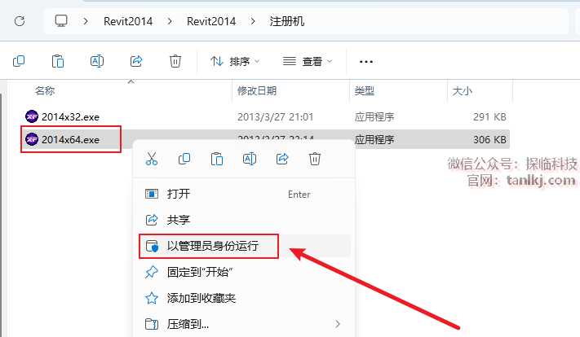
Task: Click the toolbar Paste icon
Action: pos(58,61)
